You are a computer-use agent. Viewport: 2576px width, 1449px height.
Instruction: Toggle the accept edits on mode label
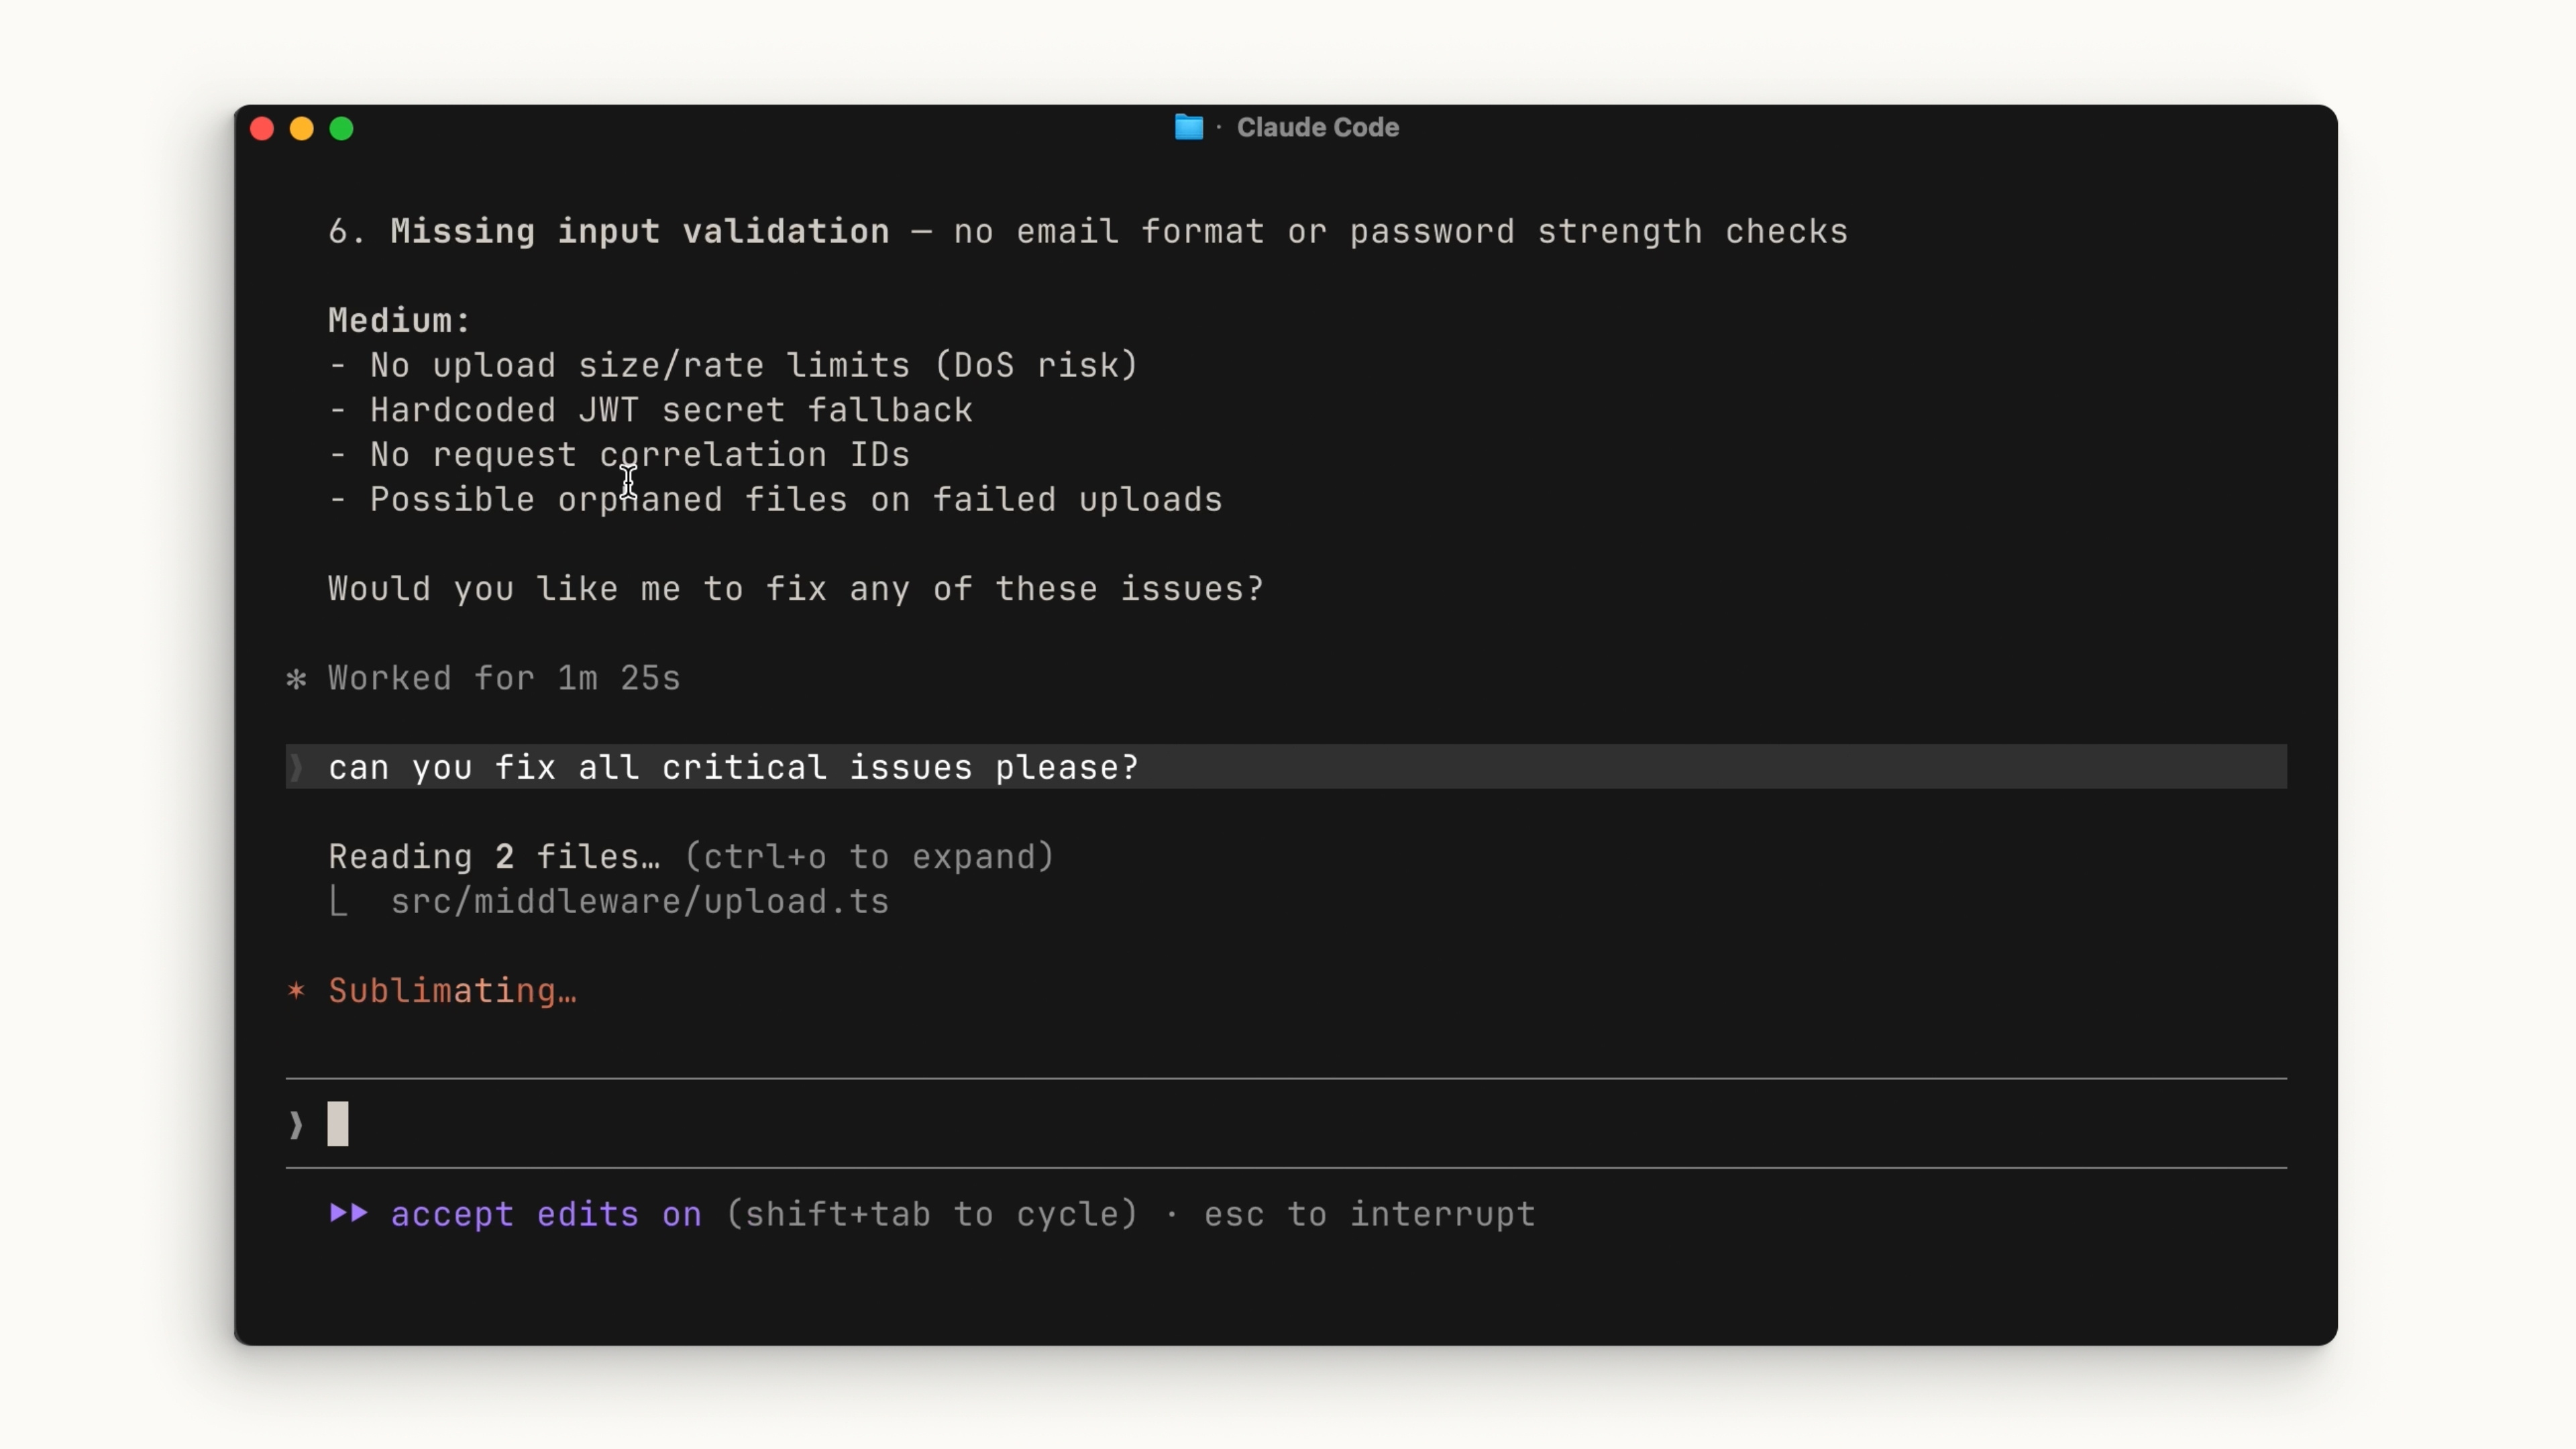[546, 1214]
